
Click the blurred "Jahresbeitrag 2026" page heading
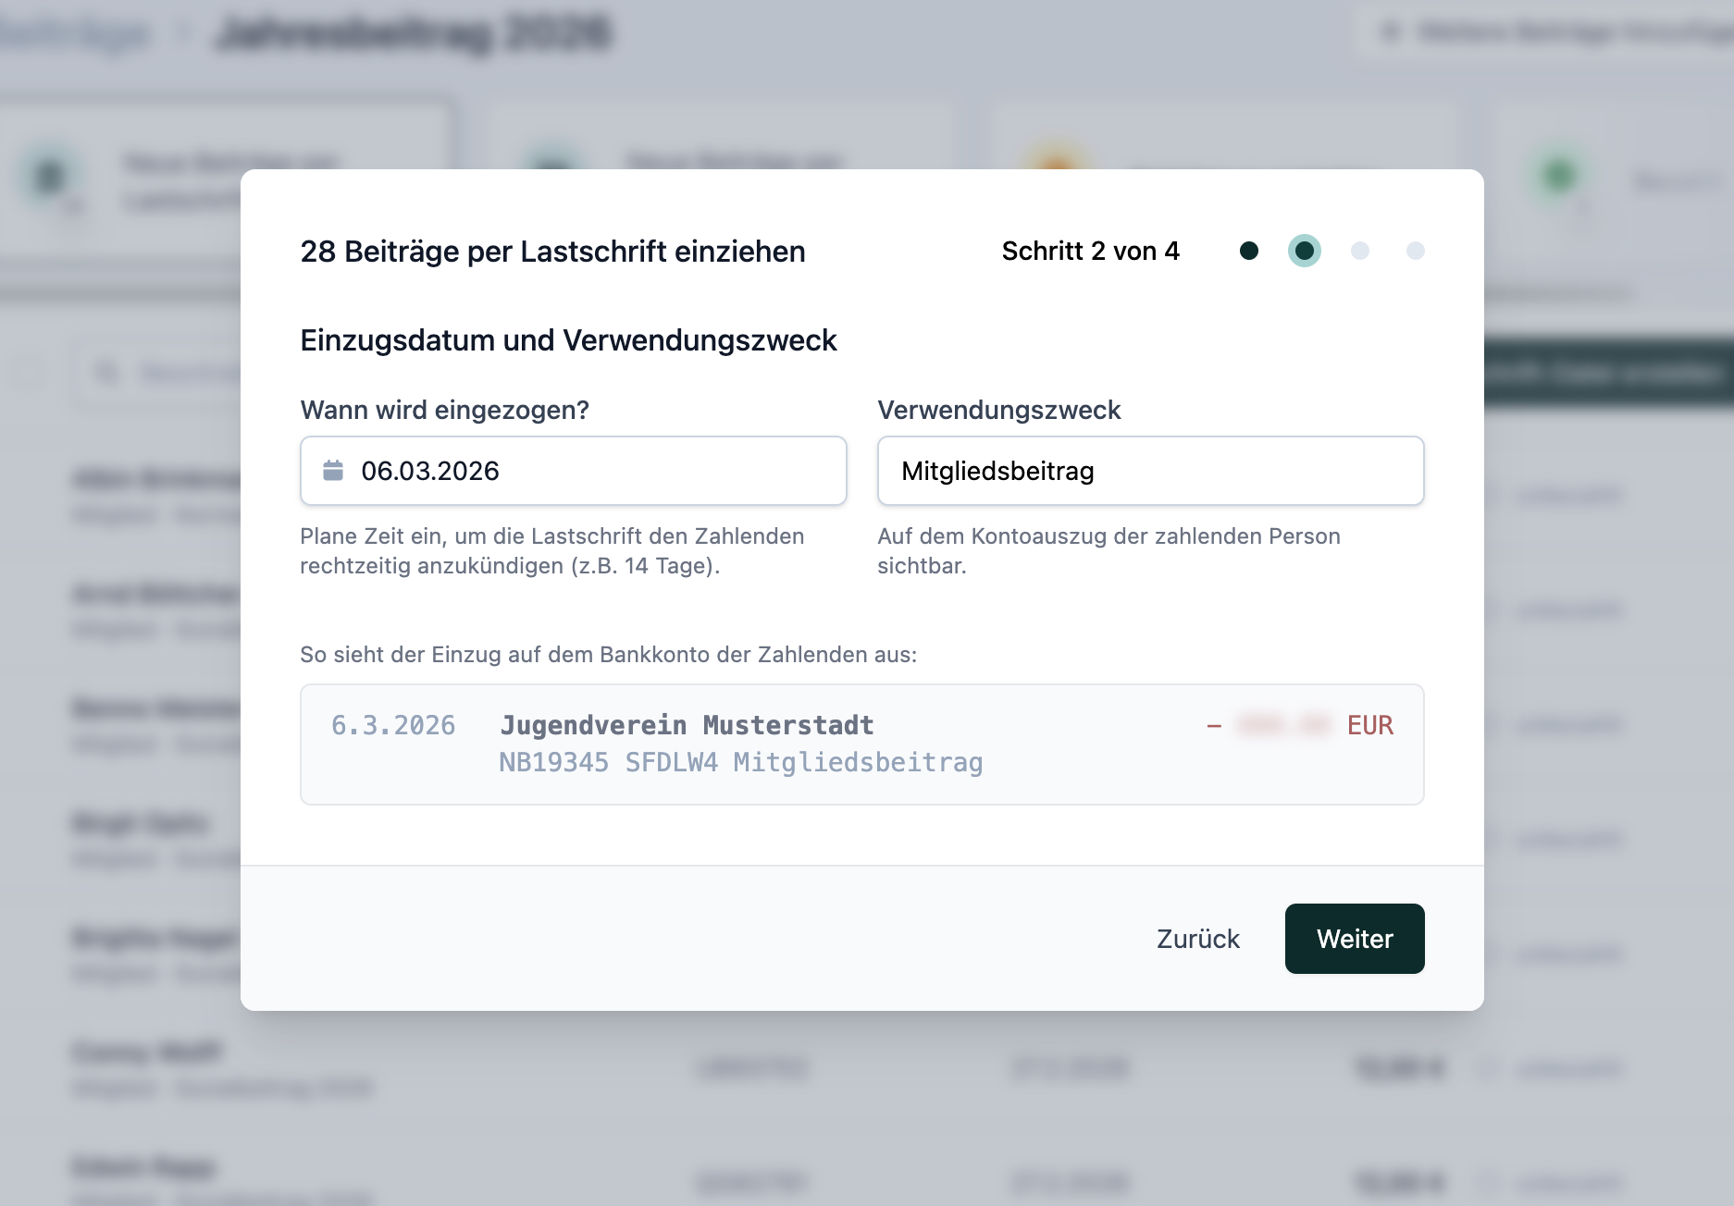click(x=414, y=33)
